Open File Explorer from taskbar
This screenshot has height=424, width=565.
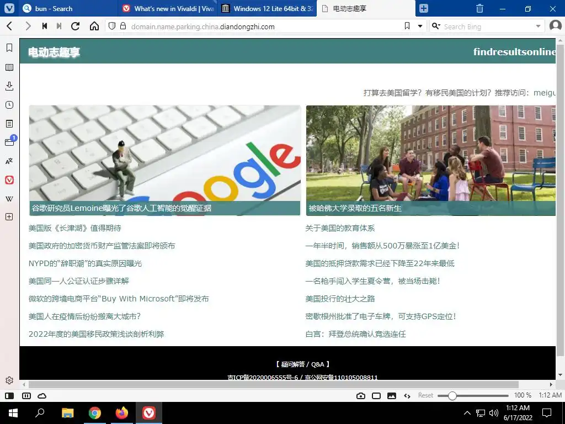[67, 413]
